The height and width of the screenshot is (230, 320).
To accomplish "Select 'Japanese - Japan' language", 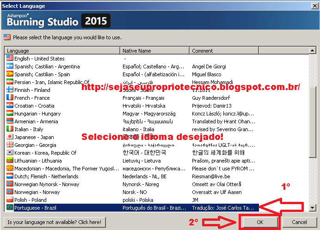I will [x=34, y=137].
